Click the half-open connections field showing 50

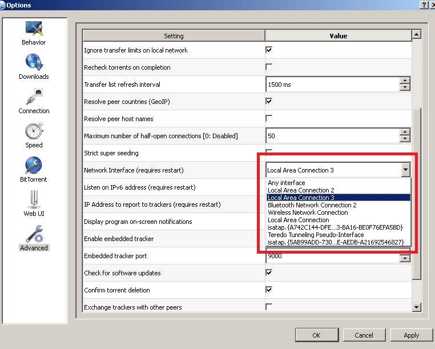pyautogui.click(x=333, y=136)
